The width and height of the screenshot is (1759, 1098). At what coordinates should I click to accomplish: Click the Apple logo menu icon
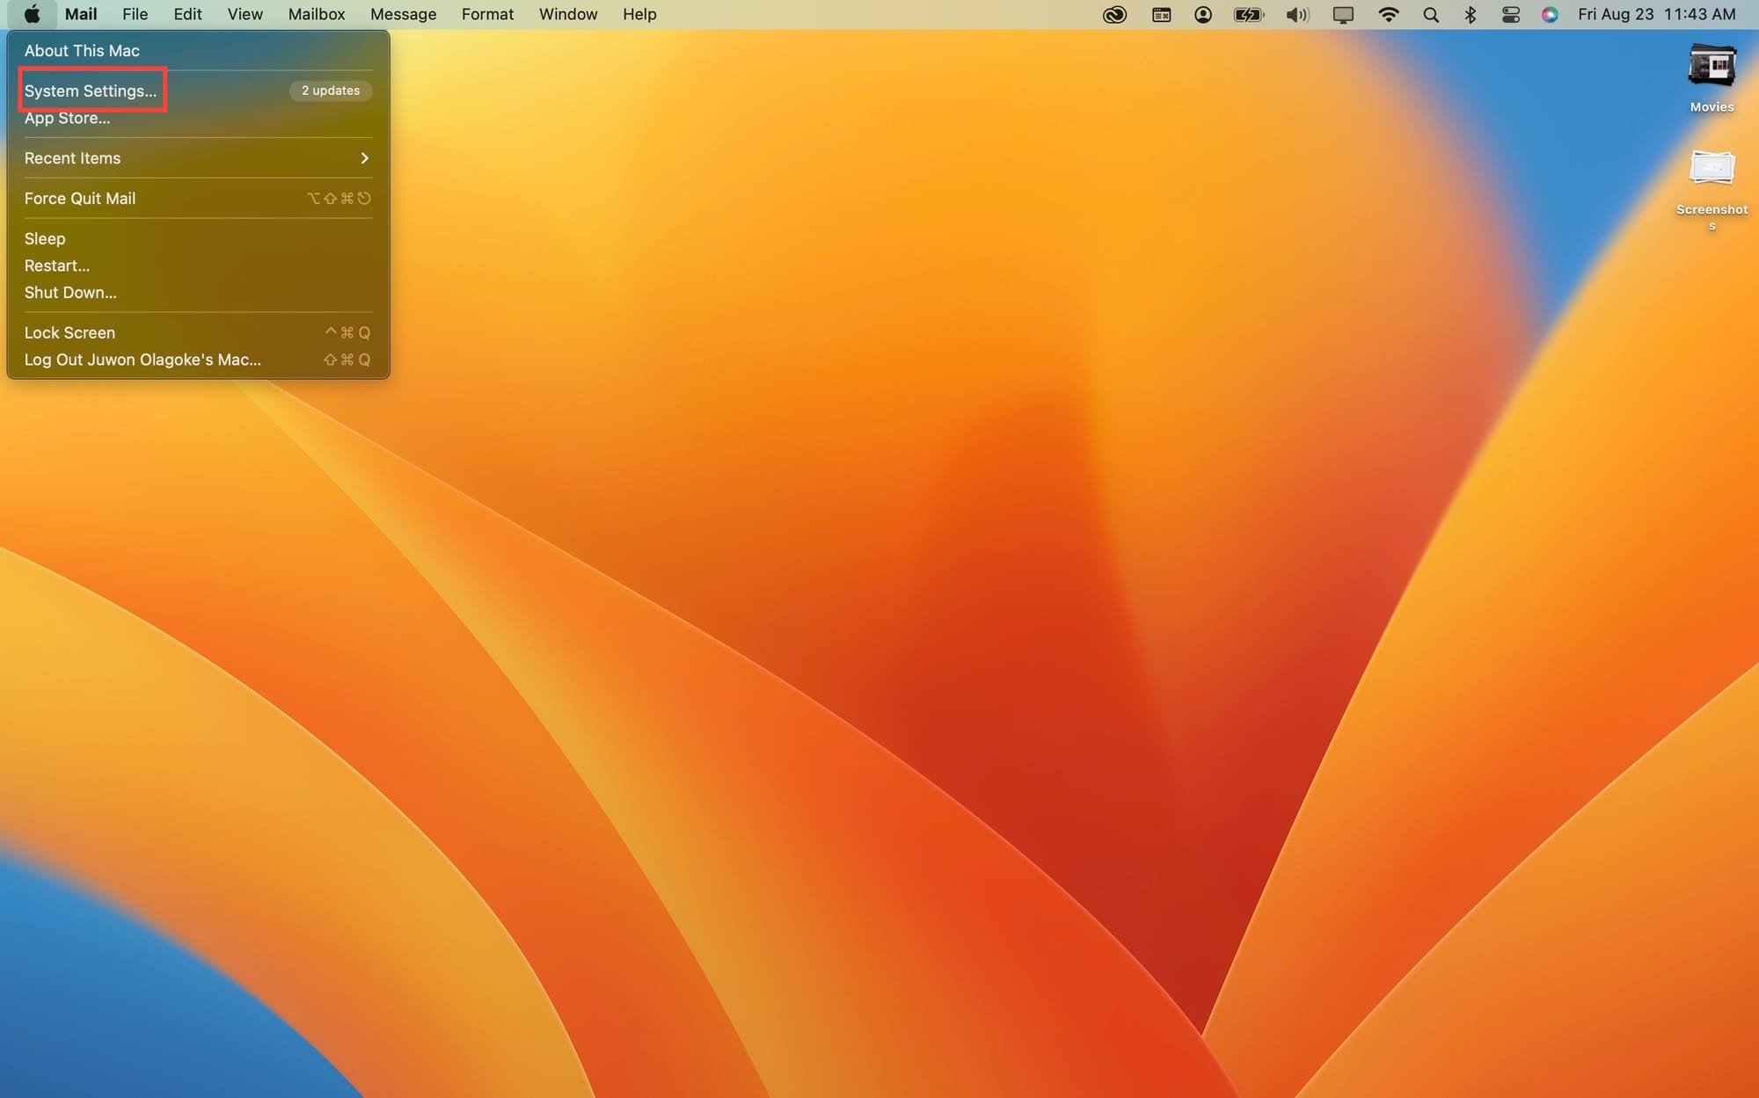[x=32, y=14]
